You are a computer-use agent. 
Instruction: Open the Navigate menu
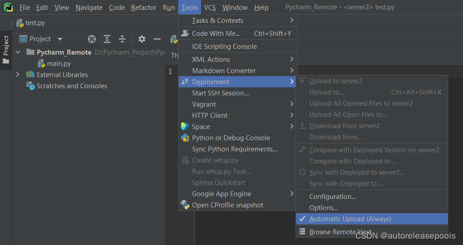(x=89, y=7)
